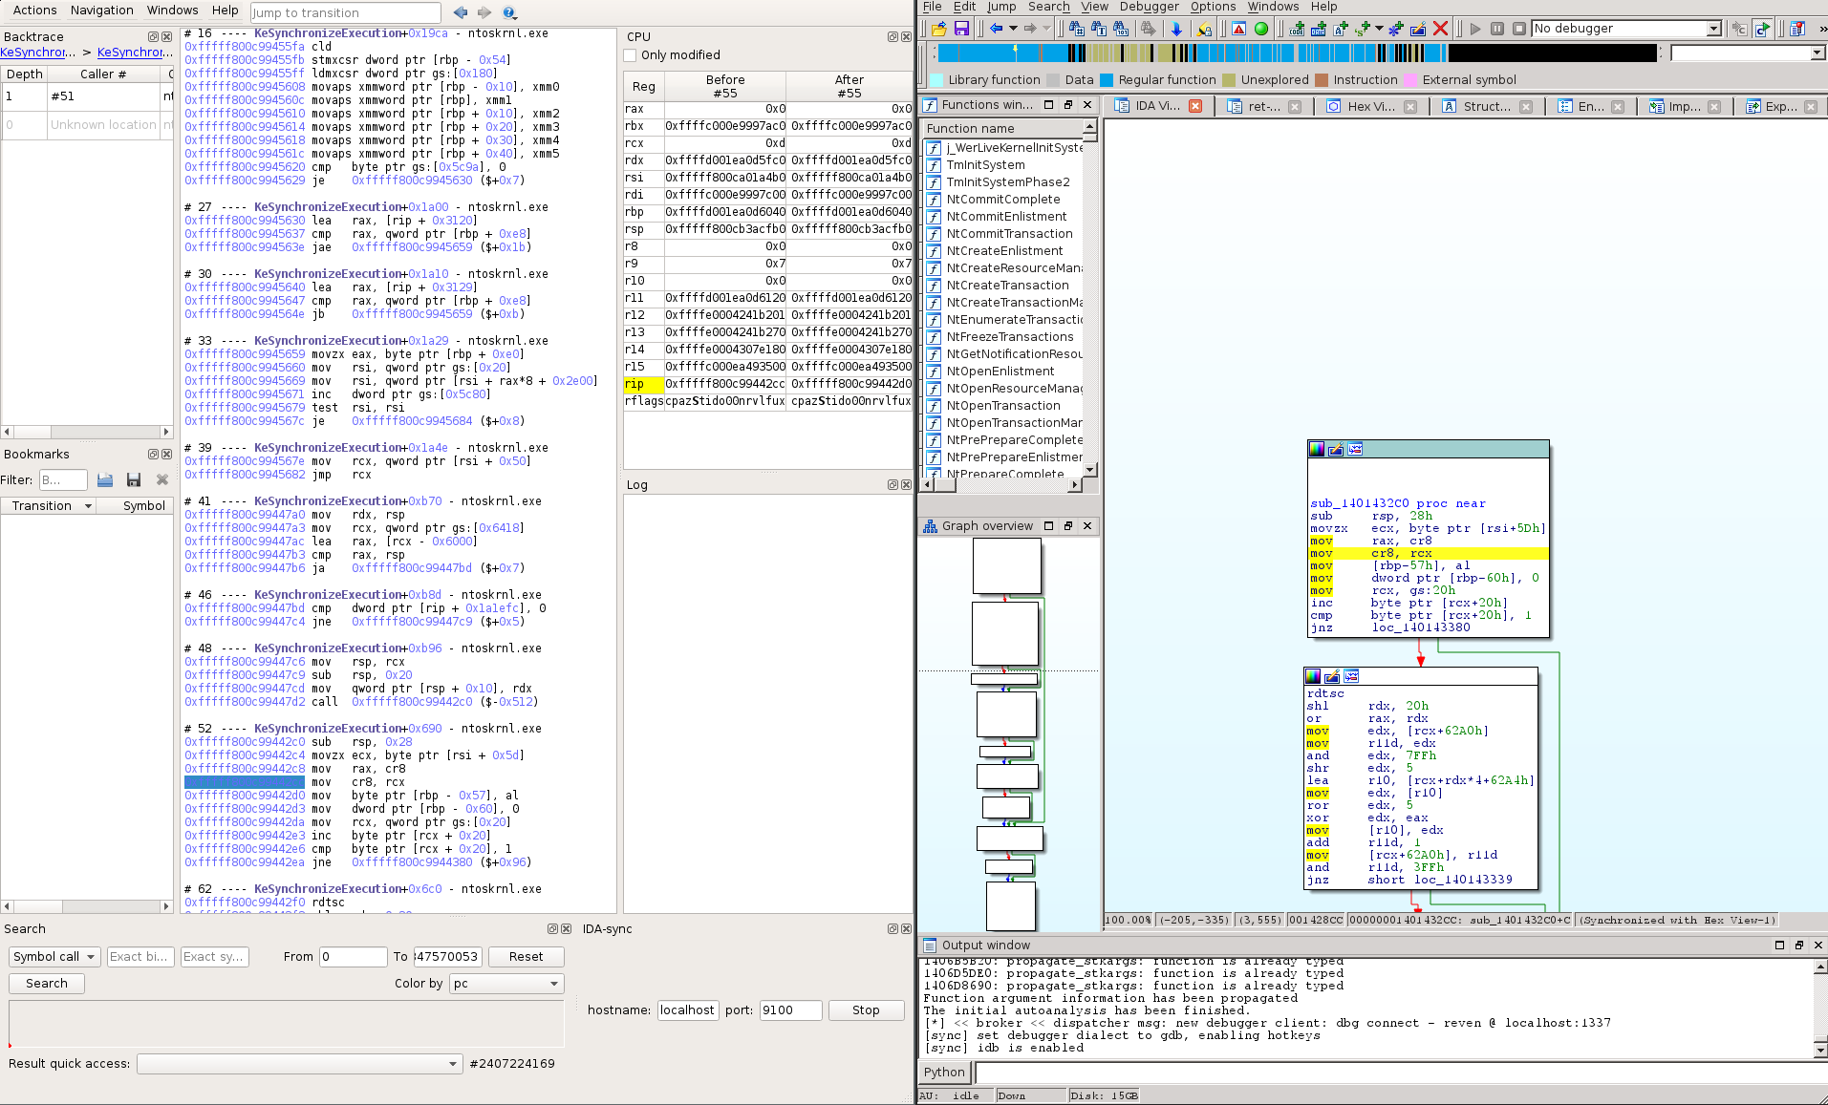Click the make code toolbar icon
1828x1105 pixels.
(x=1297, y=29)
